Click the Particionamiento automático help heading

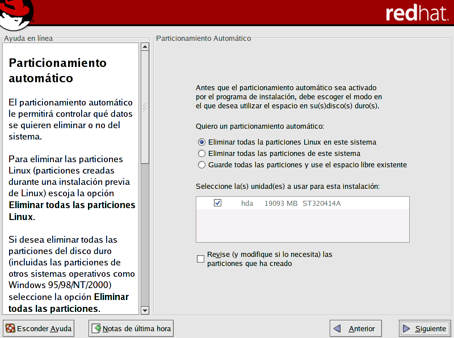[x=57, y=70]
